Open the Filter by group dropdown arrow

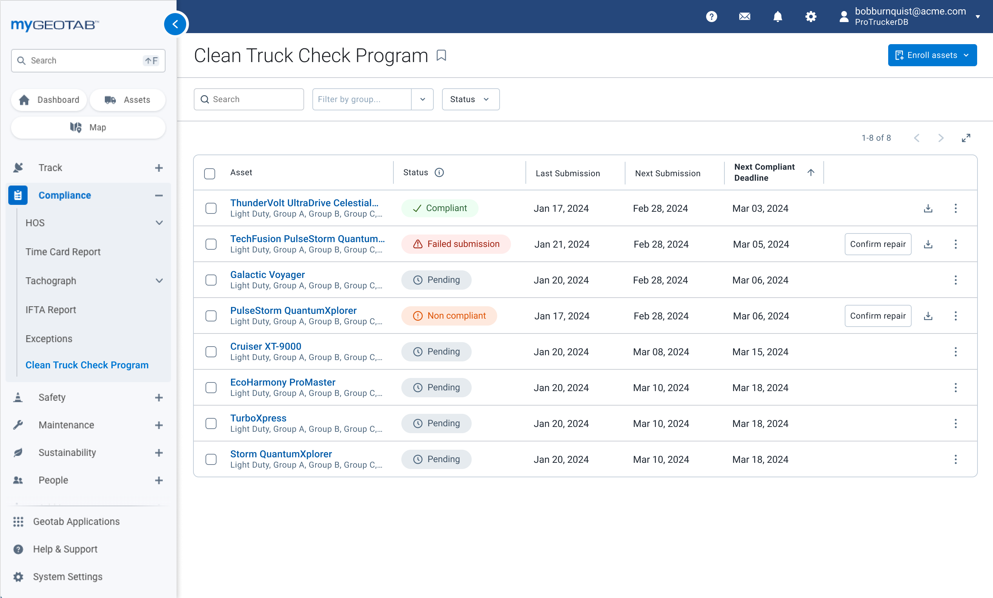[422, 99]
